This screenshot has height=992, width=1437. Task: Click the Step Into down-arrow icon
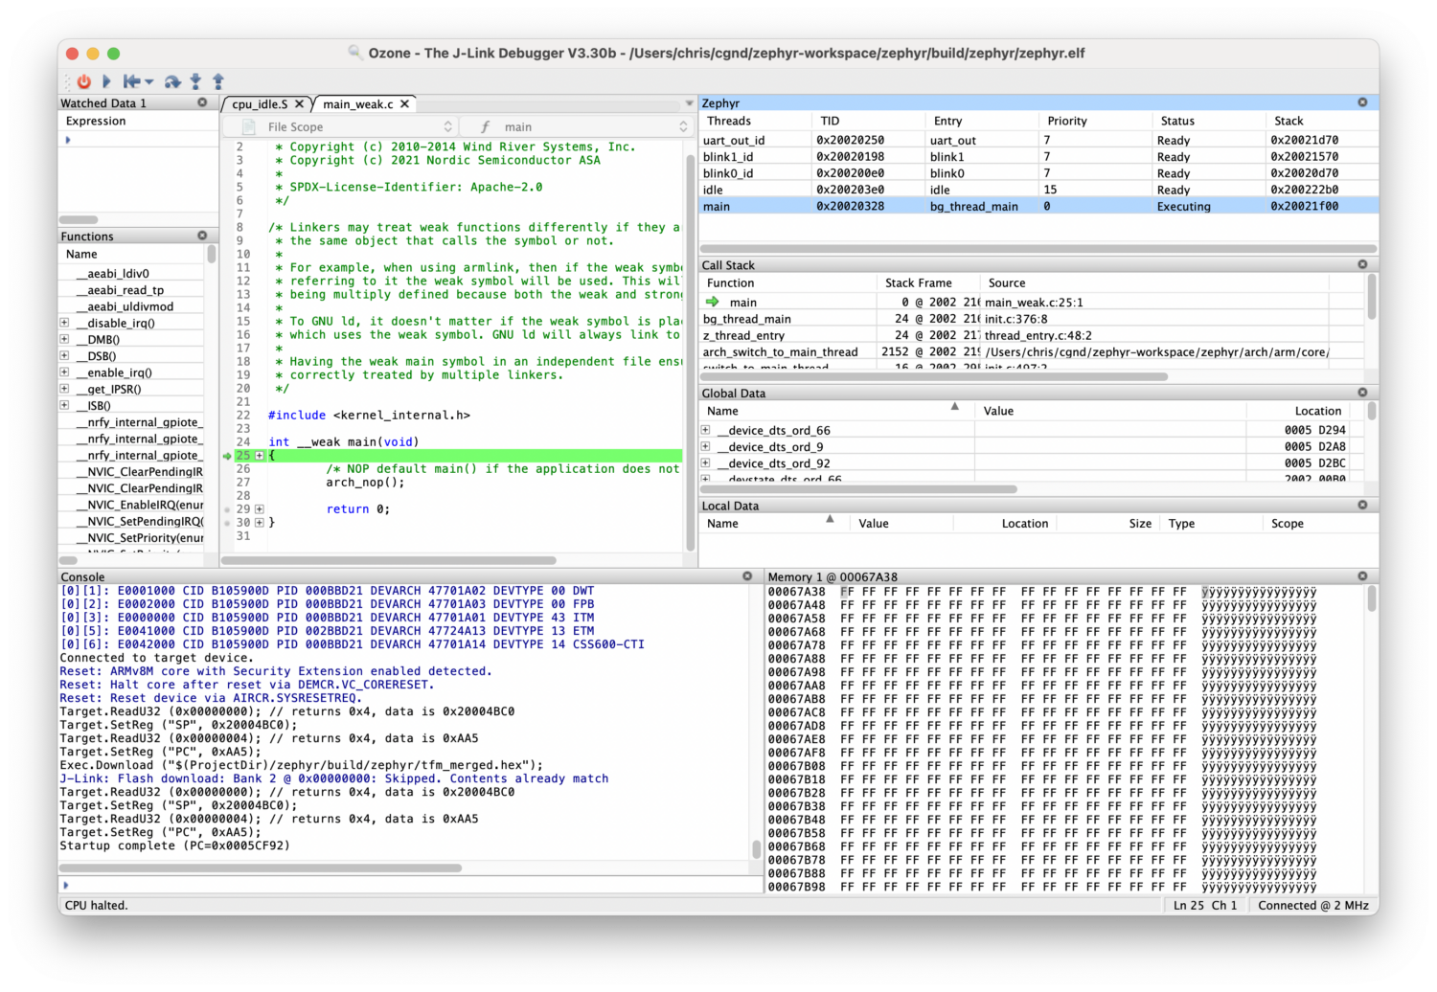[x=194, y=81]
